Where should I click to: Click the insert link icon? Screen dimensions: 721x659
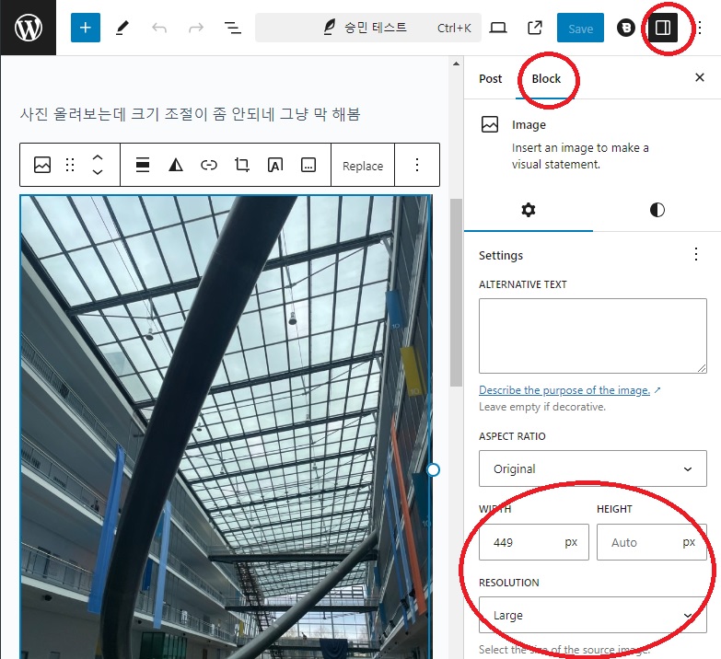click(x=209, y=166)
